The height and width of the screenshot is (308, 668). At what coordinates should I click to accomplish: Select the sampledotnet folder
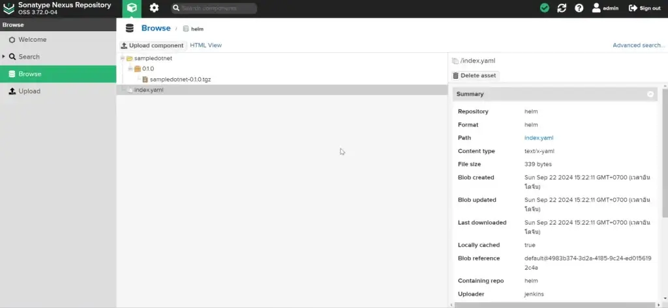153,59
